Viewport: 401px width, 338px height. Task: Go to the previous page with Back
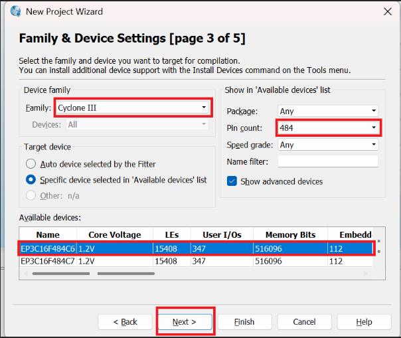click(x=125, y=321)
